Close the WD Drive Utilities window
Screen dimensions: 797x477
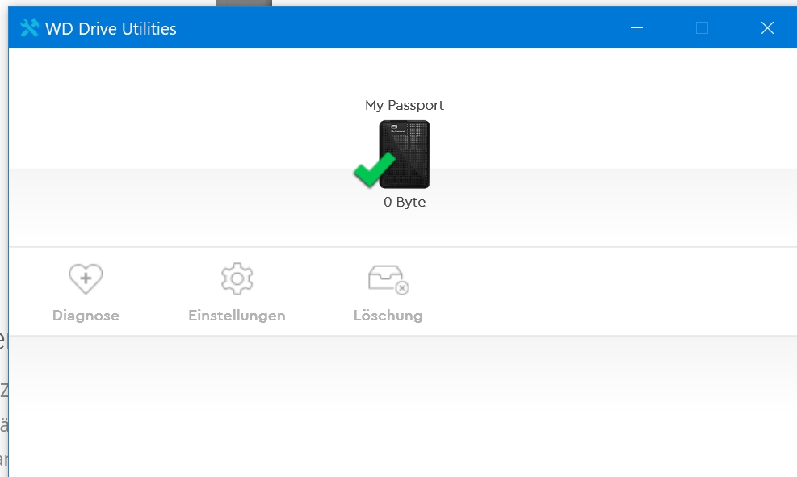(x=766, y=27)
